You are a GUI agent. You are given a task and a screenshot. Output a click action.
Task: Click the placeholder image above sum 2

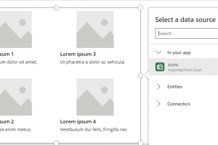point(16,97)
